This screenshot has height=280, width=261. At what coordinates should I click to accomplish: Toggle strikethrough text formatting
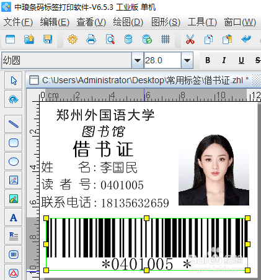click(x=258, y=60)
